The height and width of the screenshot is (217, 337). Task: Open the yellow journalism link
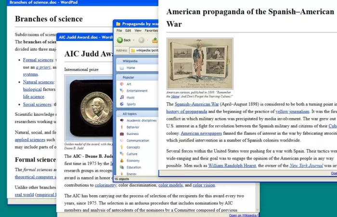[x=292, y=111]
